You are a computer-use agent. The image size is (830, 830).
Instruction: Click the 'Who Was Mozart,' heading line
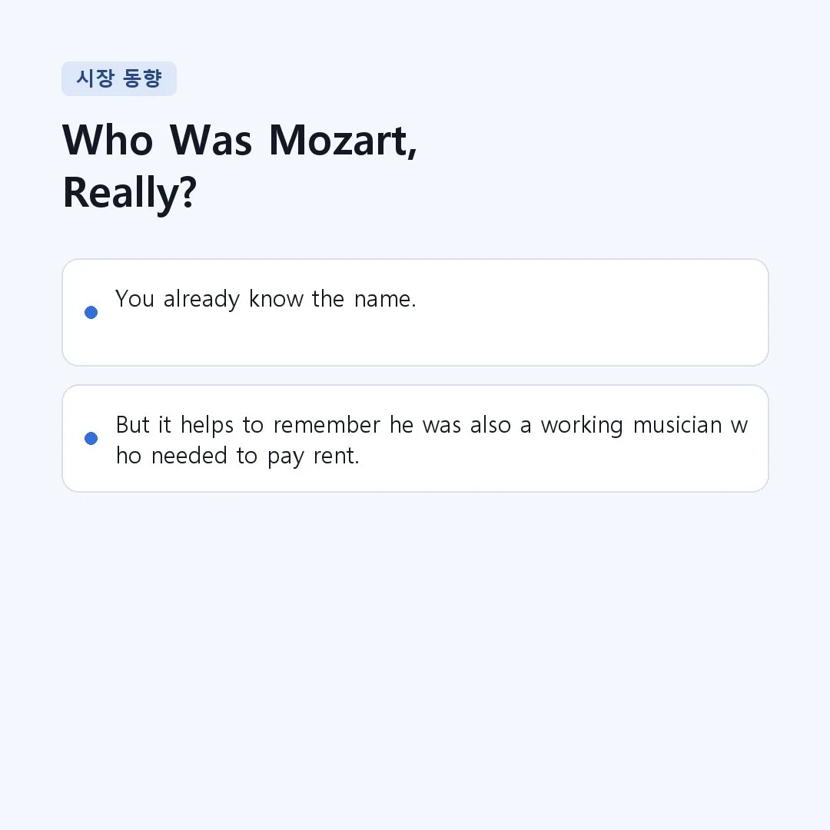tap(240, 141)
